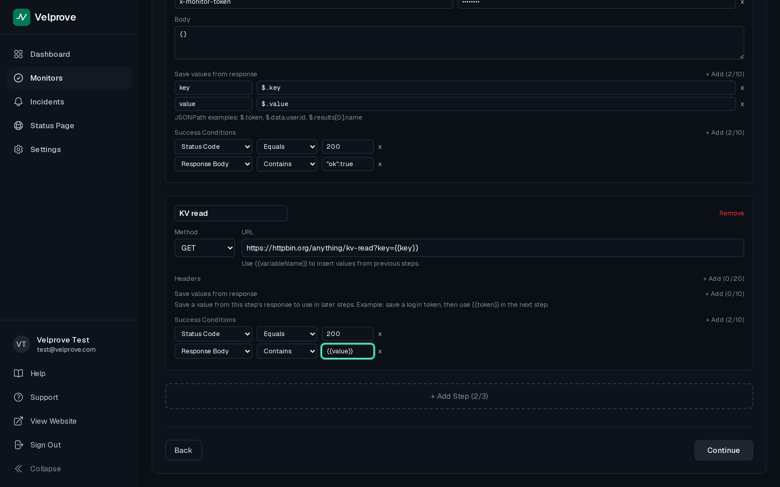Image resolution: width=780 pixels, height=487 pixels.
Task: Open the Dashboard grid icon
Action: [x=18, y=54]
